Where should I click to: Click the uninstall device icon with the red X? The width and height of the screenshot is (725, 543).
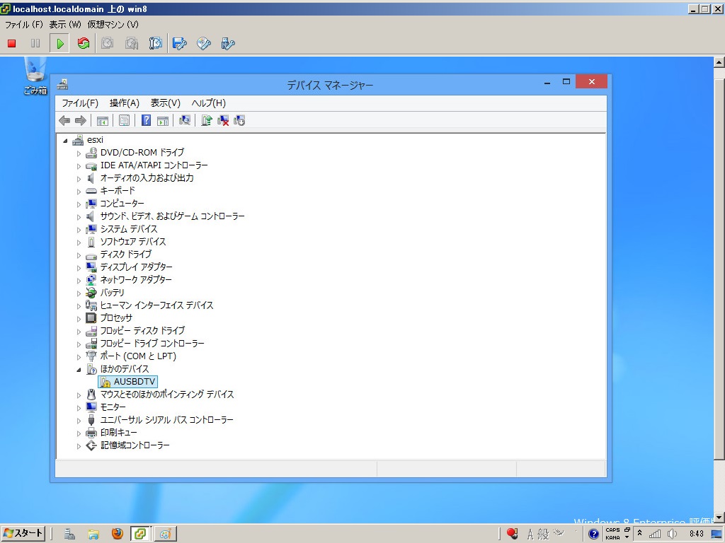pyautogui.click(x=223, y=120)
